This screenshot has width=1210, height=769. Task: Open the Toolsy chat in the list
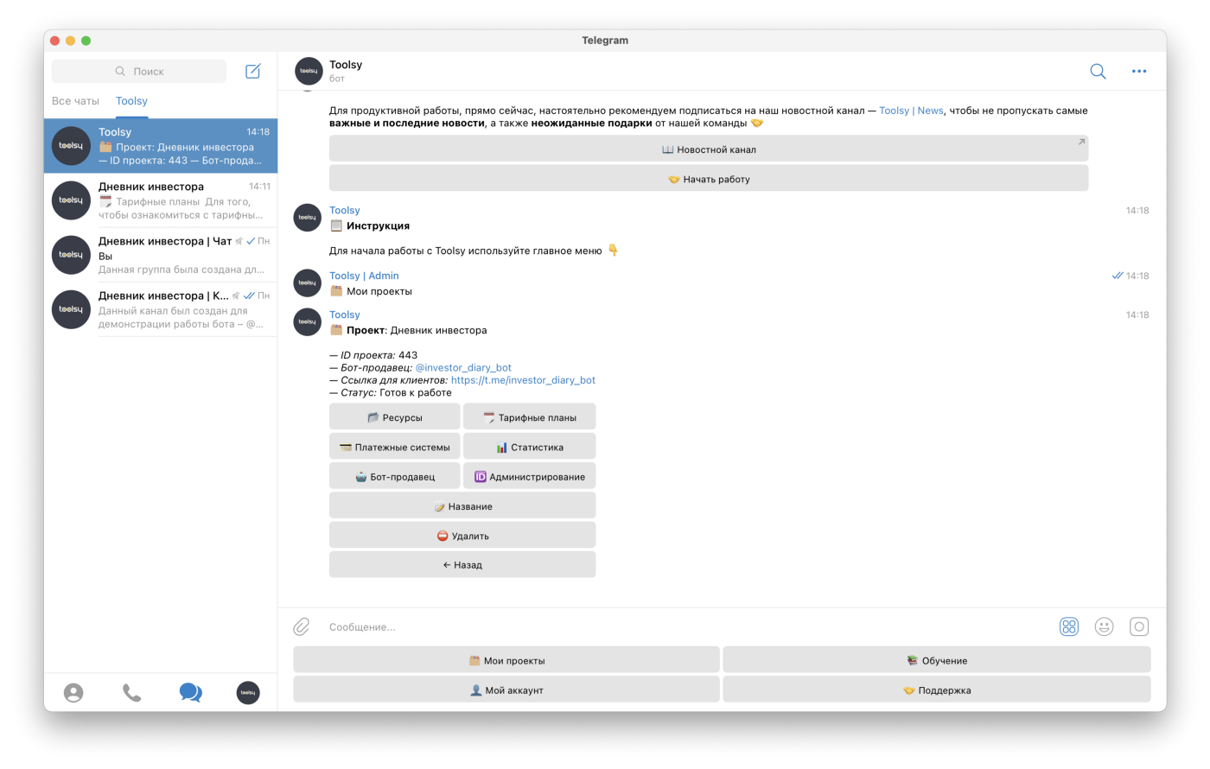tap(161, 146)
